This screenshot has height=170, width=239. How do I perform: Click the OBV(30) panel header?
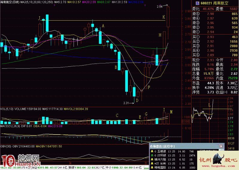6,146
